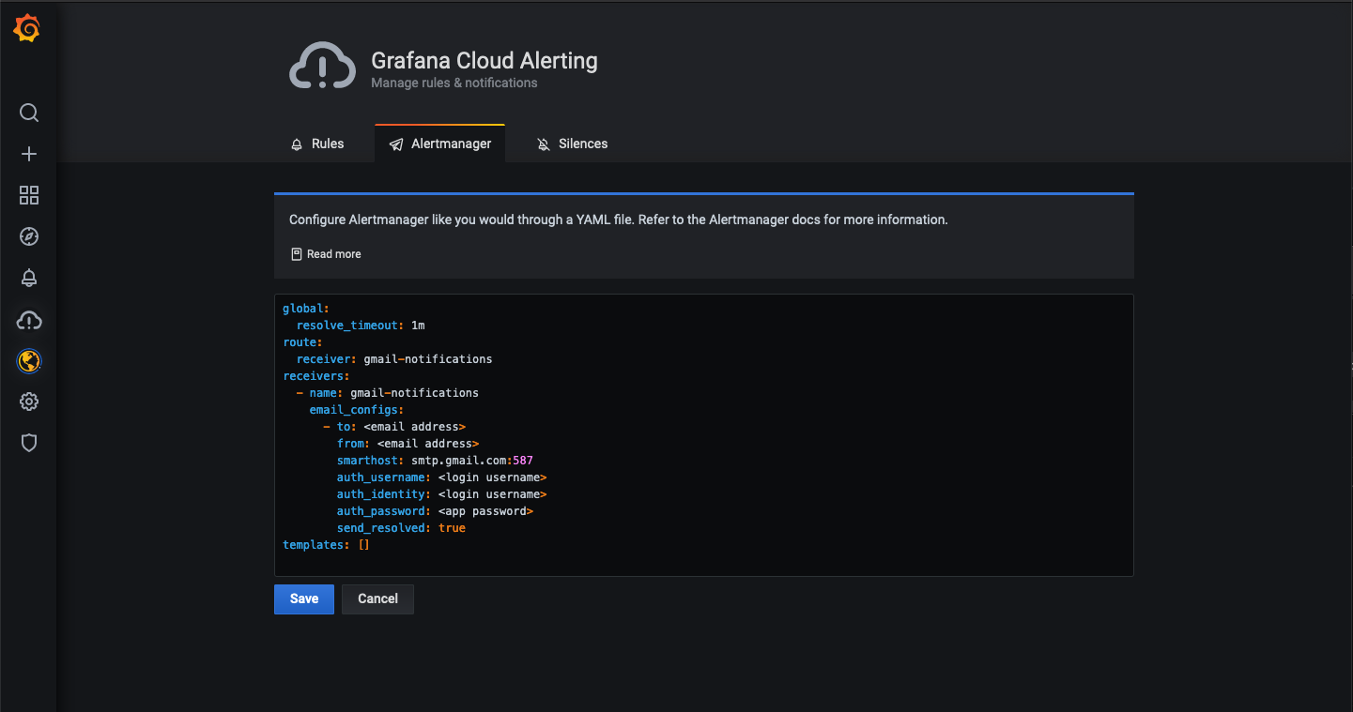
Task: Click the Read more link
Action: (x=326, y=254)
